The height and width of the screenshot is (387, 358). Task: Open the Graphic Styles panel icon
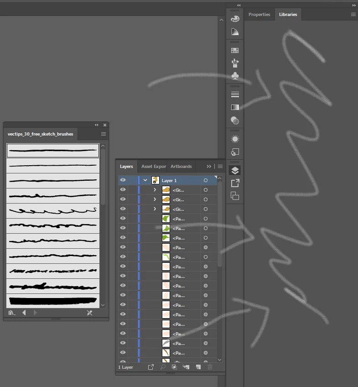point(235,152)
